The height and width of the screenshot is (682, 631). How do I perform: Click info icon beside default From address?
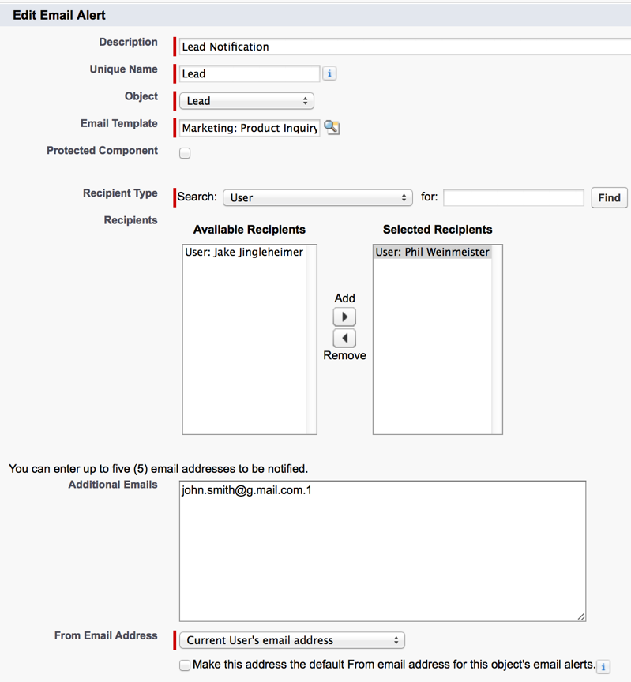tap(603, 667)
